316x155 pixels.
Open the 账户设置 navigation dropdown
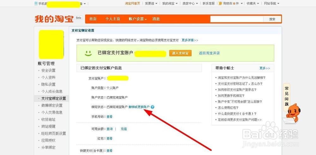pos(138,19)
